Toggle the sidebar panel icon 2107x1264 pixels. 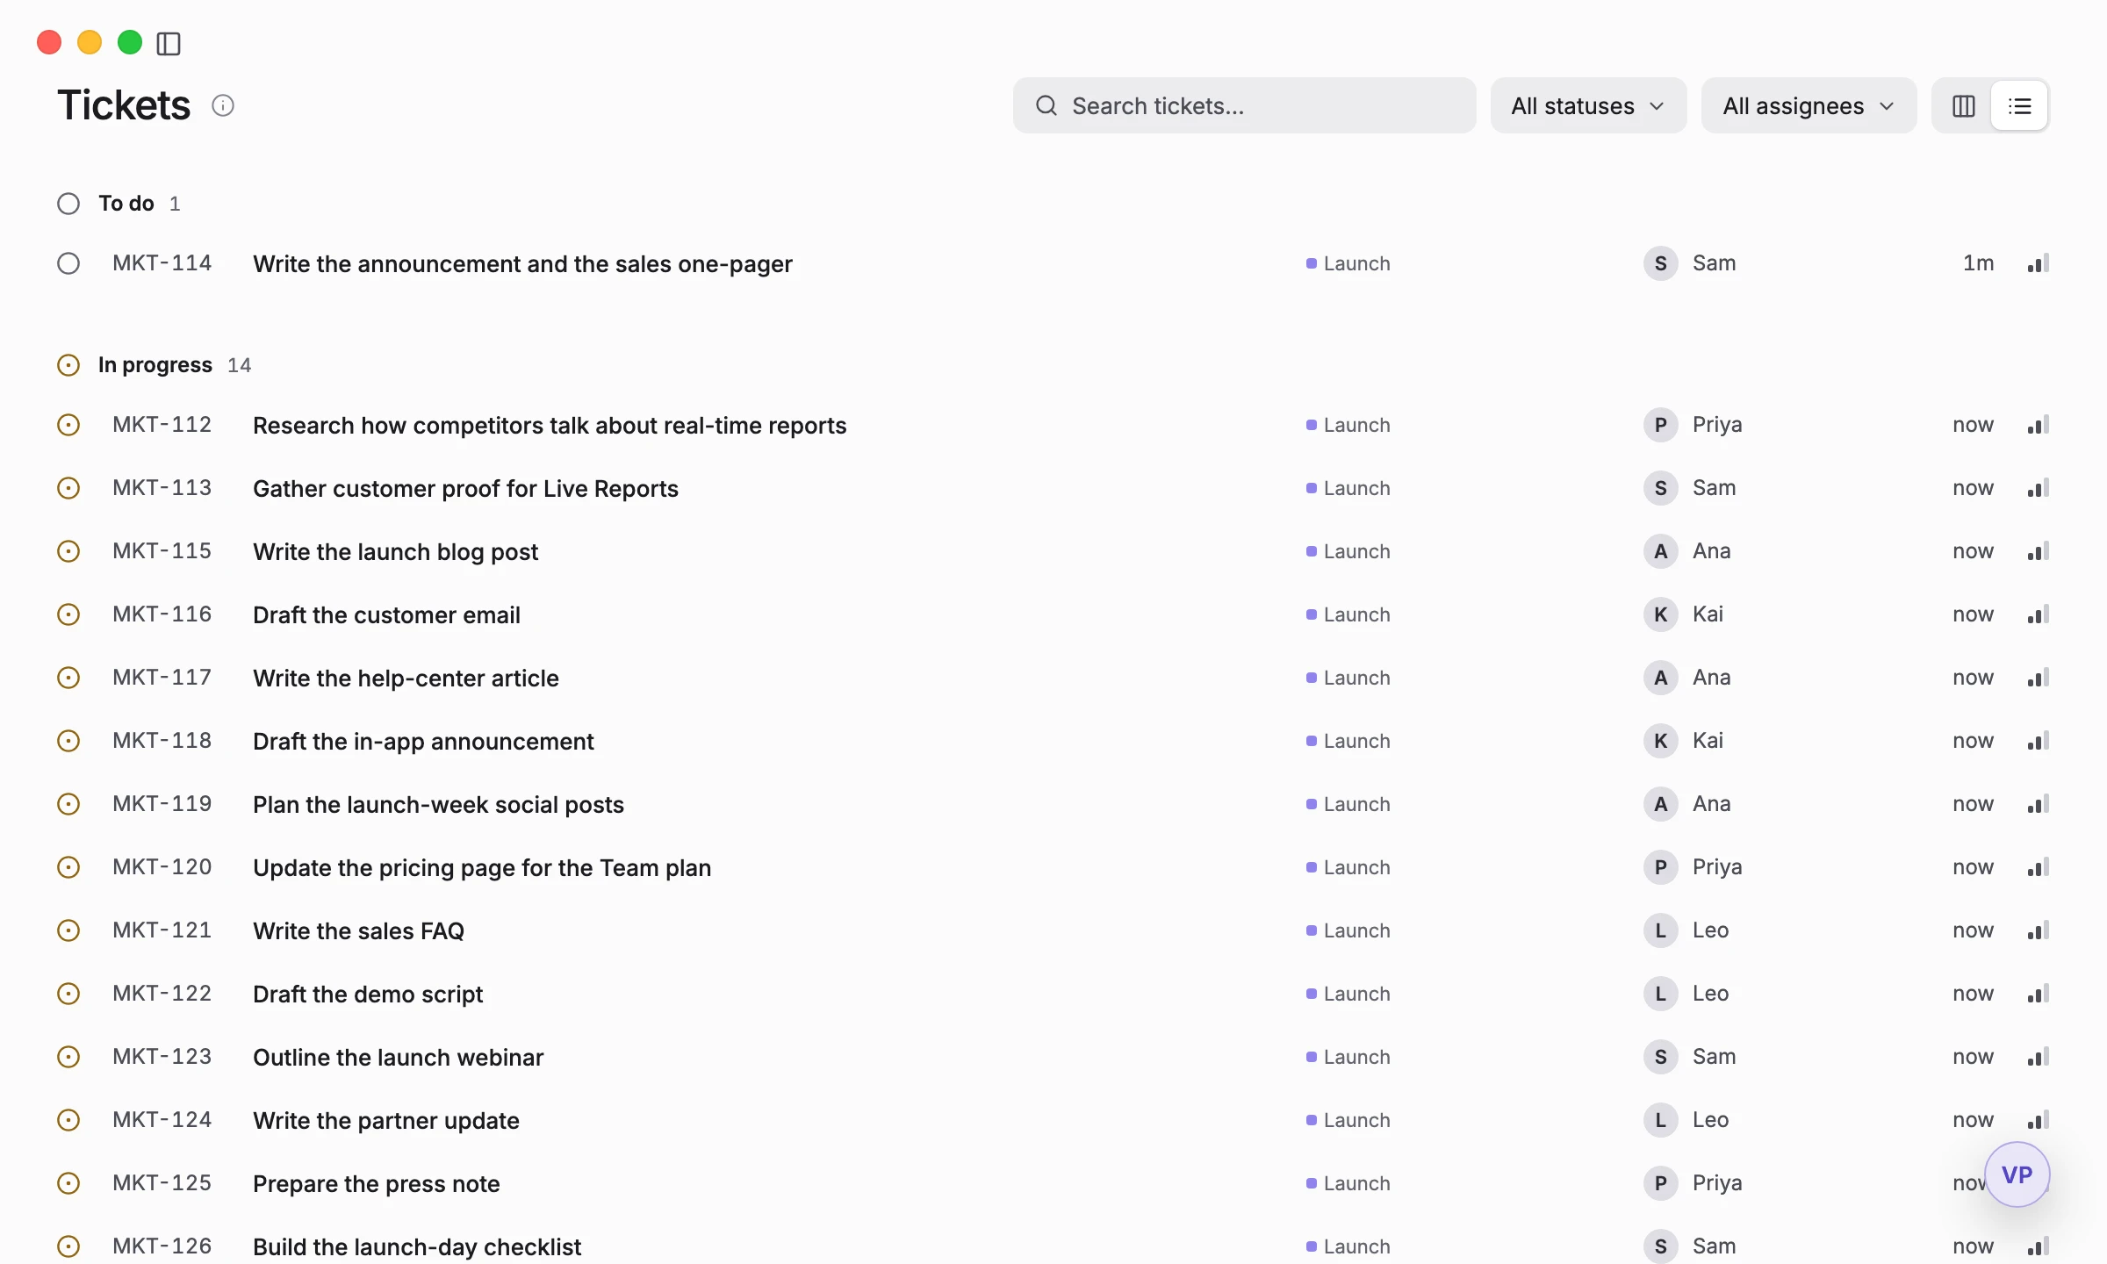point(169,43)
